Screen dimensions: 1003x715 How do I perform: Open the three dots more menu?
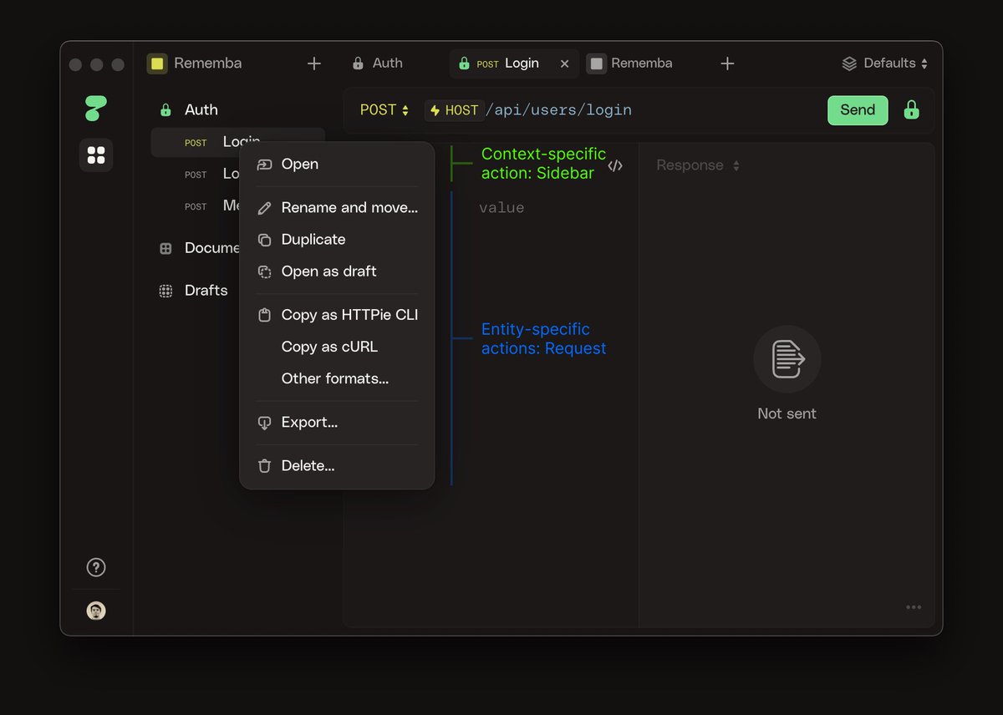(914, 607)
